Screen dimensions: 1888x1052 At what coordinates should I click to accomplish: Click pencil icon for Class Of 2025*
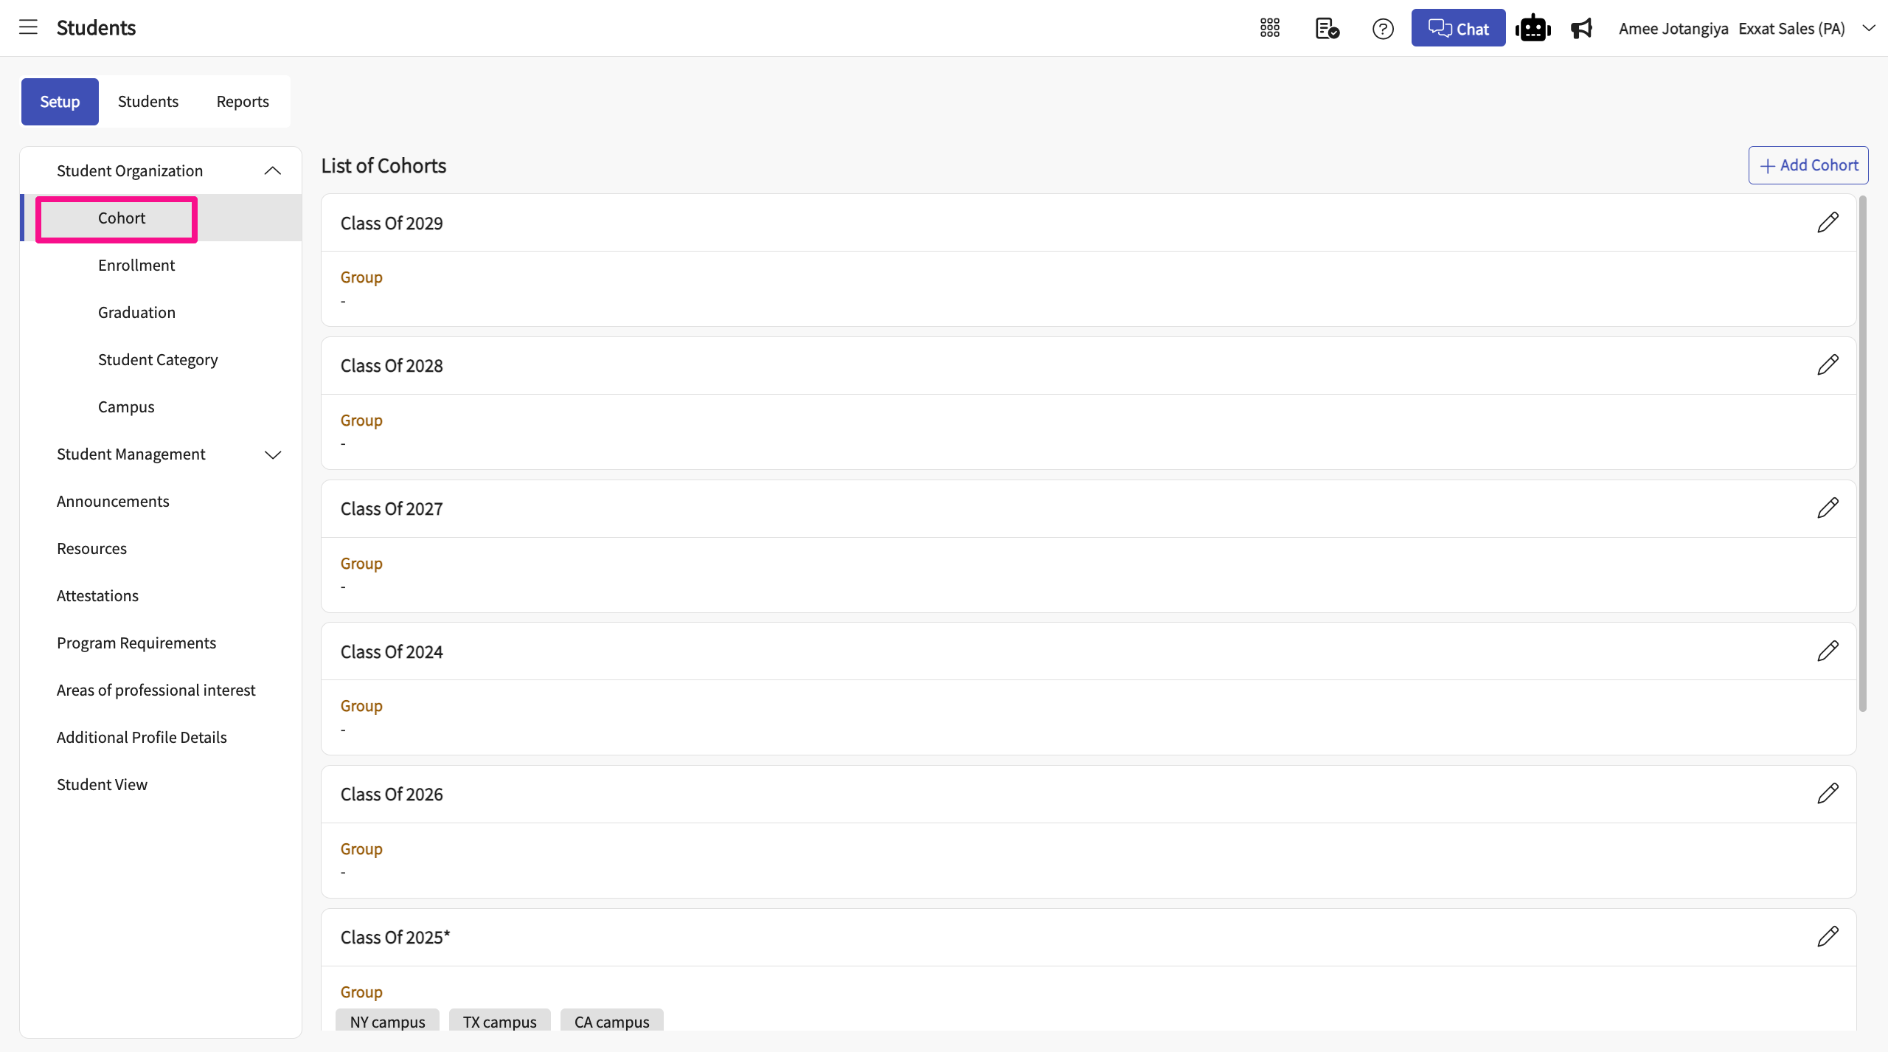1828,936
